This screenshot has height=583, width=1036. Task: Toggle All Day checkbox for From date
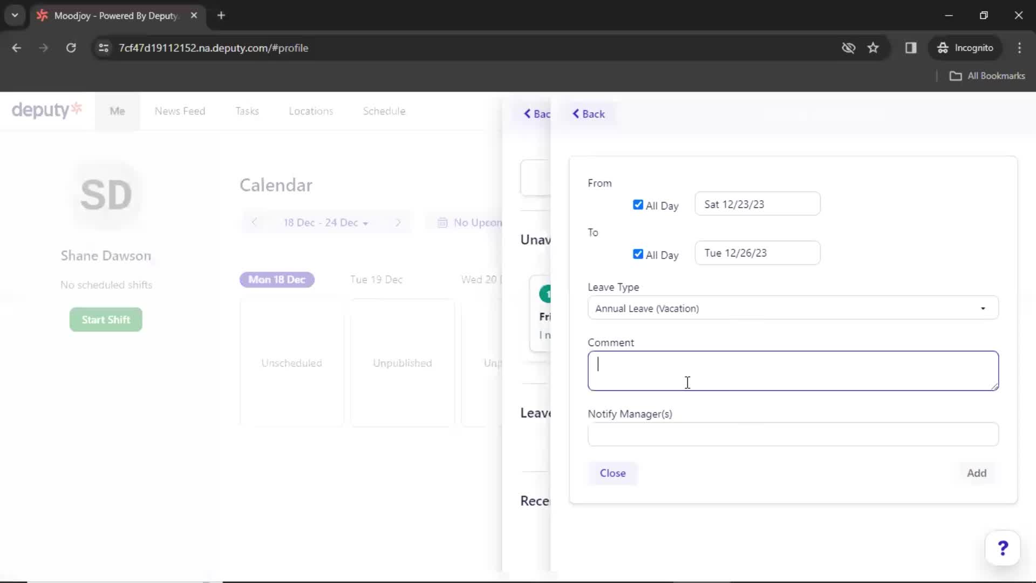pos(638,205)
